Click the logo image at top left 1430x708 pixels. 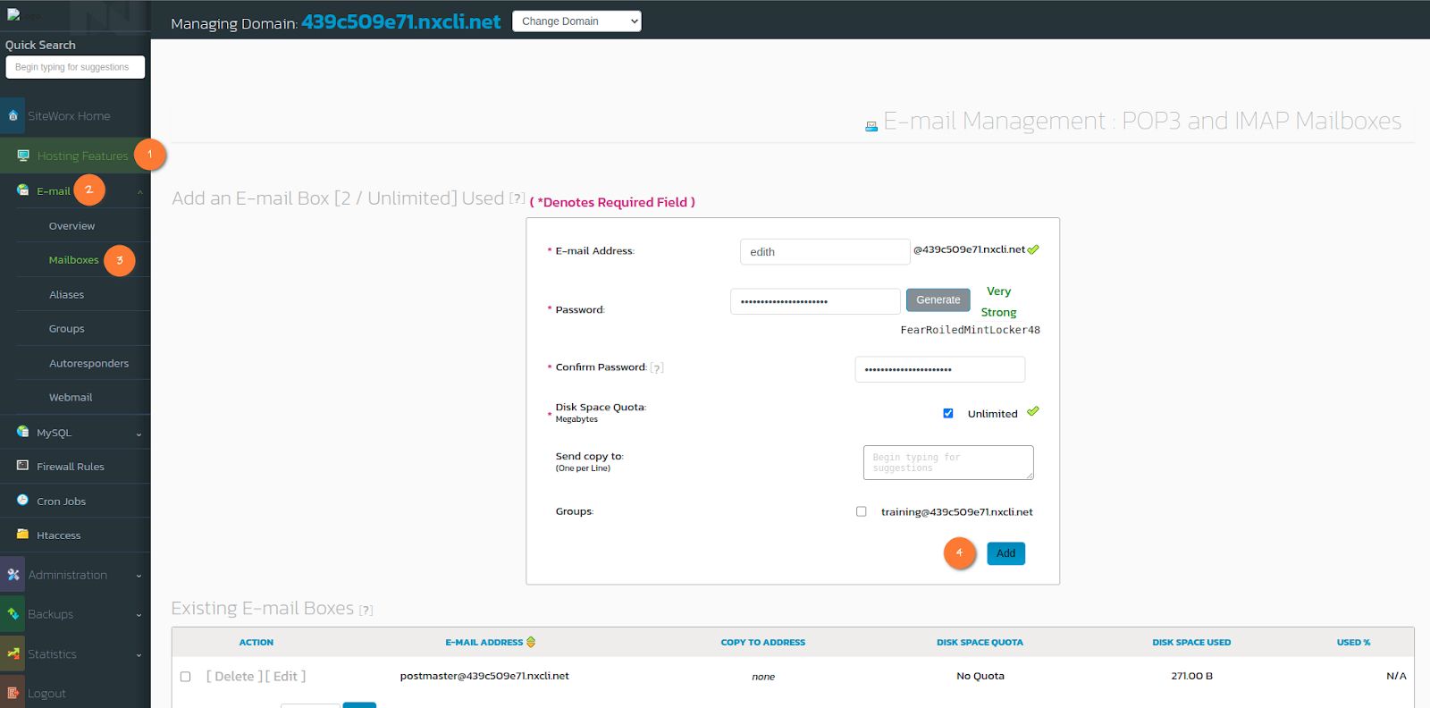[24, 15]
